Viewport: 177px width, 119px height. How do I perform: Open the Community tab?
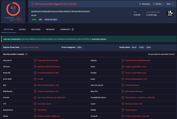click(x=67, y=29)
